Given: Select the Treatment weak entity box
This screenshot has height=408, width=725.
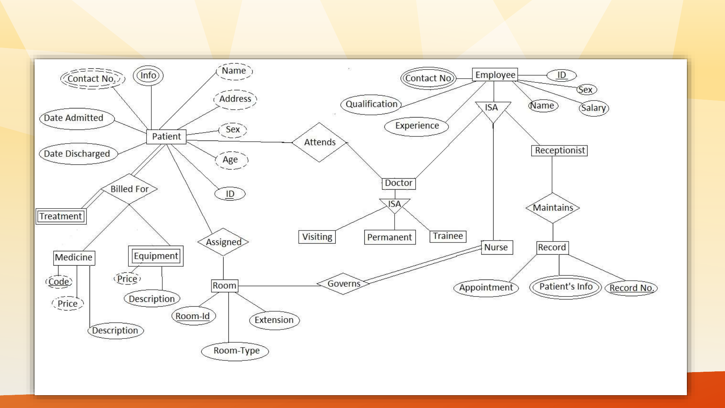Looking at the screenshot, I should tap(61, 216).
